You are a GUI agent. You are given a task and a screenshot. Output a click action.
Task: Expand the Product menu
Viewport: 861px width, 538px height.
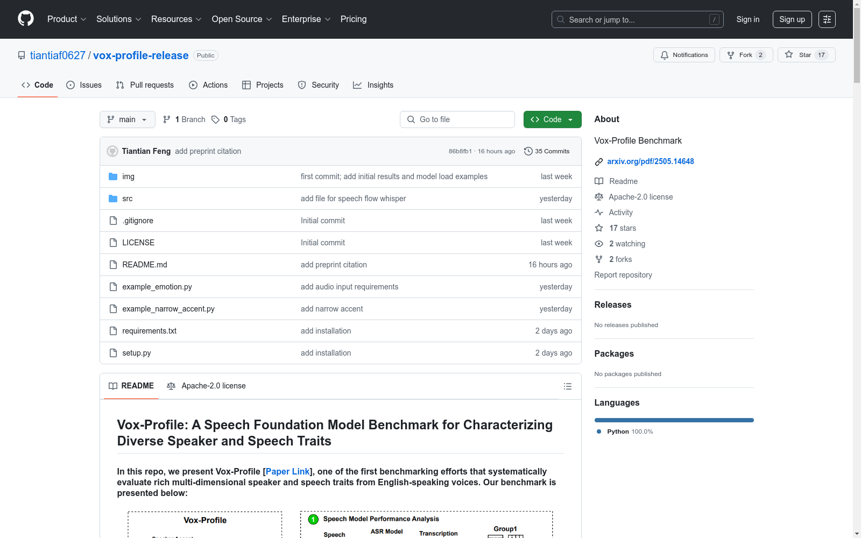point(67,19)
